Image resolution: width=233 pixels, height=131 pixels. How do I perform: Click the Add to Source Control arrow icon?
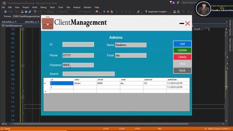coord(206,129)
